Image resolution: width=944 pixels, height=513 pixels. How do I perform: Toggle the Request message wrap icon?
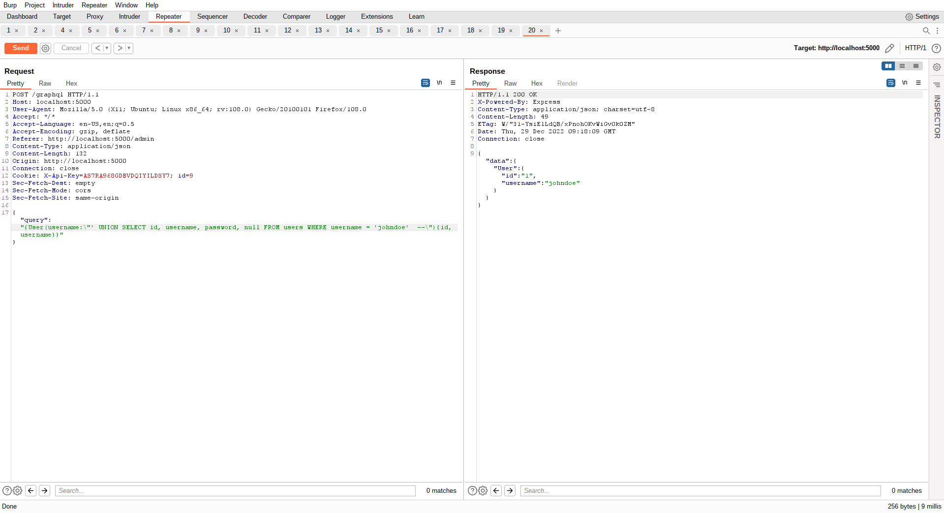pyautogui.click(x=426, y=83)
